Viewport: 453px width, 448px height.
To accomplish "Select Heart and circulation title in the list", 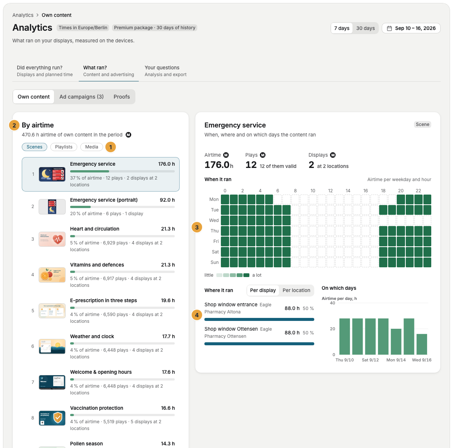I will click(94, 229).
